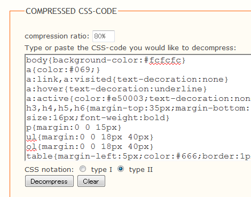
Task: Clear the CSS code with Clear button
Action: click(x=91, y=181)
